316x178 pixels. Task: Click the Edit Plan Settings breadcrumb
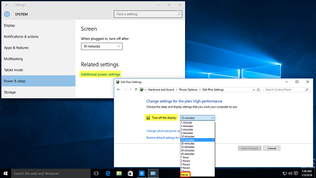[213, 89]
